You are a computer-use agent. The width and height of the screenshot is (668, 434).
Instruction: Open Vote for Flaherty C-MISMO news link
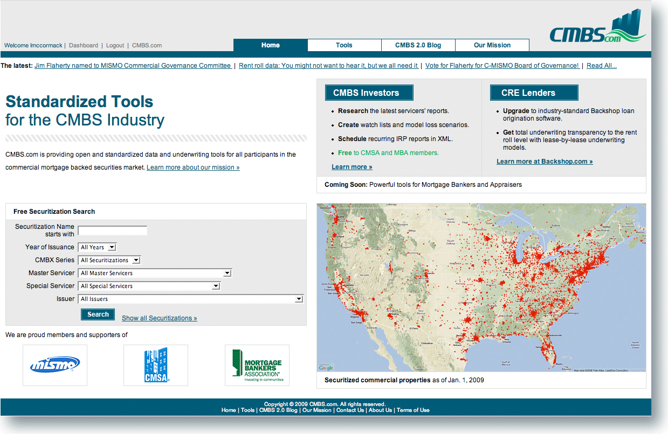502,66
